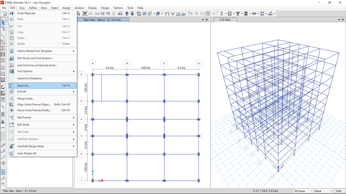
Task: Select Auto Relabel All in Edit menu
Action: pos(43,153)
